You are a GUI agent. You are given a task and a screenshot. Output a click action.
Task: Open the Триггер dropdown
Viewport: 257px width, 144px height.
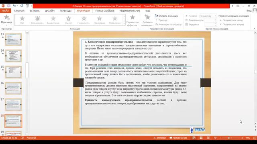pyautogui.click(x=162, y=20)
